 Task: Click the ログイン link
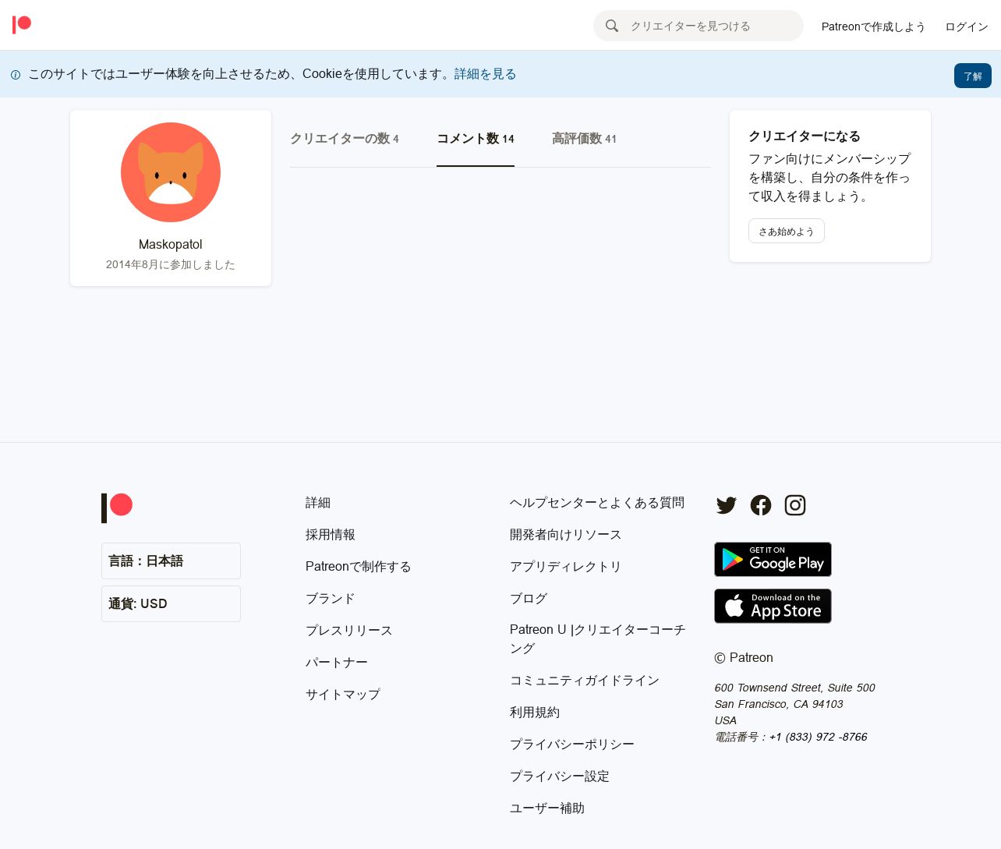pos(967,27)
